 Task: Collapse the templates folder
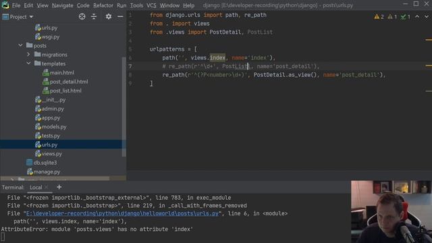[28, 63]
